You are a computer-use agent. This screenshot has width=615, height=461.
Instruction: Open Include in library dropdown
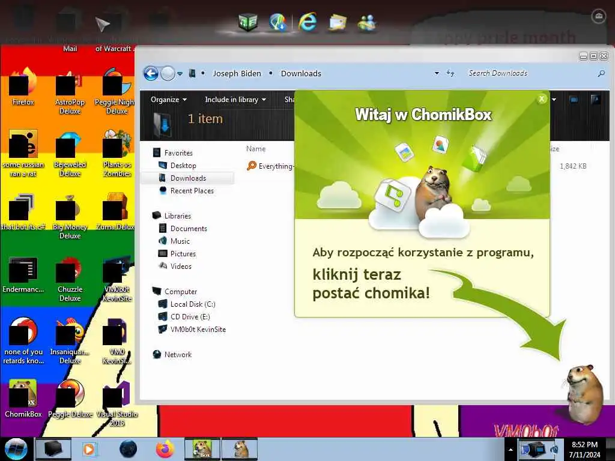pos(235,100)
